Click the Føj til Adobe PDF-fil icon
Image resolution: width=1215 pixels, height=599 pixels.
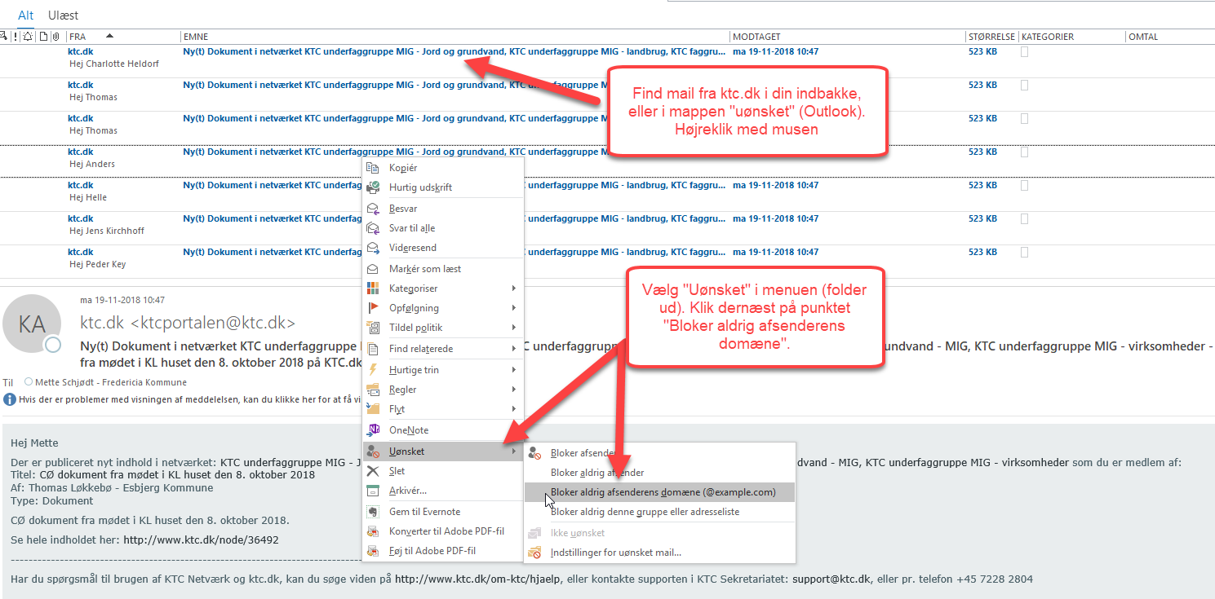(x=373, y=551)
